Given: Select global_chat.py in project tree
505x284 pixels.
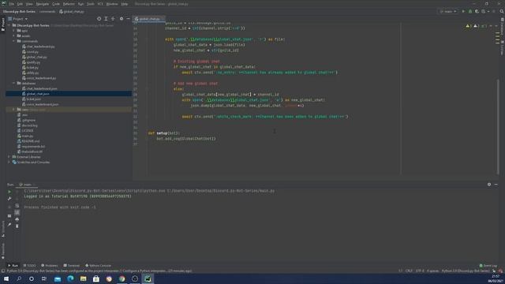Looking at the screenshot, I should (x=36, y=57).
